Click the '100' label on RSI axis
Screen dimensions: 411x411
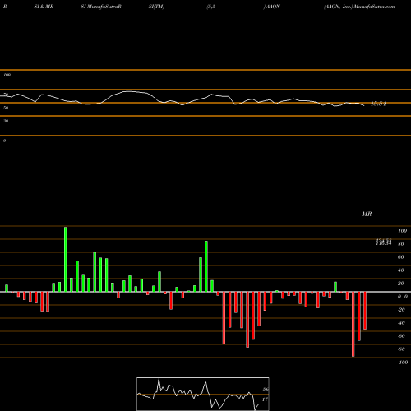coord(7,75)
